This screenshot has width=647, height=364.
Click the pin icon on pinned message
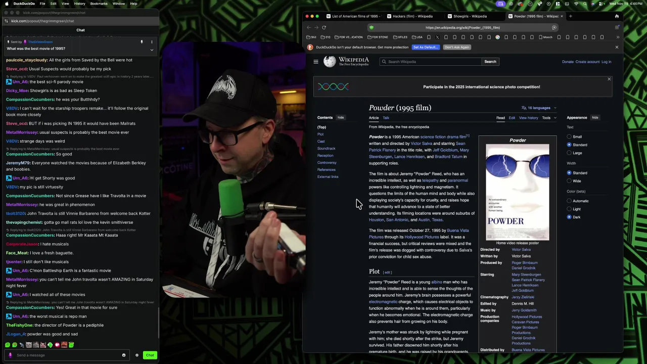pyautogui.click(x=142, y=42)
